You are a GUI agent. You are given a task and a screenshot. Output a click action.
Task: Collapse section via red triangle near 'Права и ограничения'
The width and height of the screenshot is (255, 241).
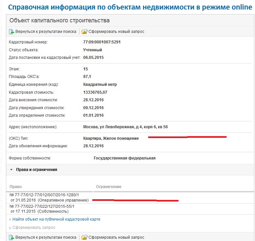pos(12,170)
